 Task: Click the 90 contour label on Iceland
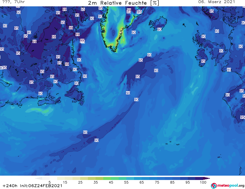[159, 29]
